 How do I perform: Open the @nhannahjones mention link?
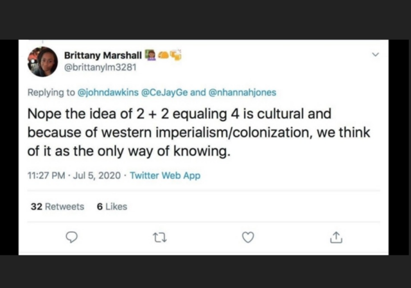(x=243, y=92)
